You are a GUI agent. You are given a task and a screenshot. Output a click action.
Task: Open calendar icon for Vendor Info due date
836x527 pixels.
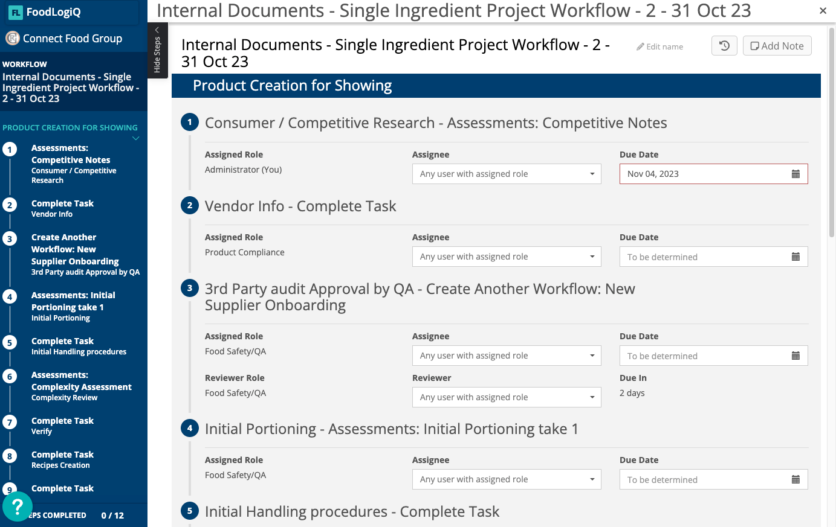(795, 257)
